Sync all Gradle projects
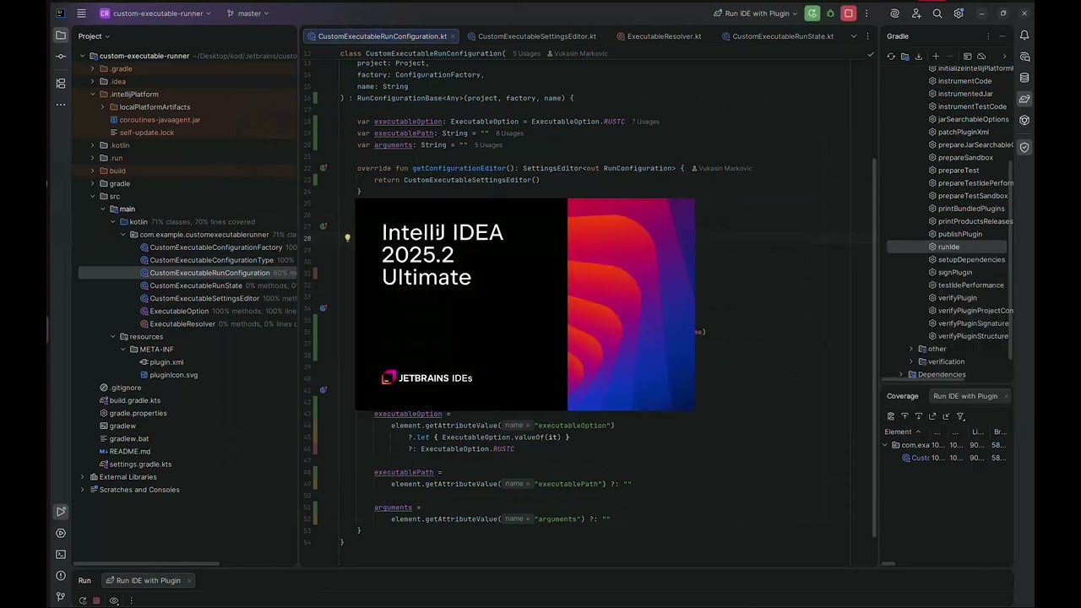The height and width of the screenshot is (608, 1081). coord(891,57)
